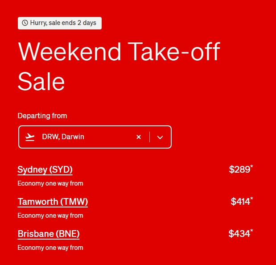276x265 pixels.
Task: Click the DRW, Darwin departure field text
Action: 63,137
